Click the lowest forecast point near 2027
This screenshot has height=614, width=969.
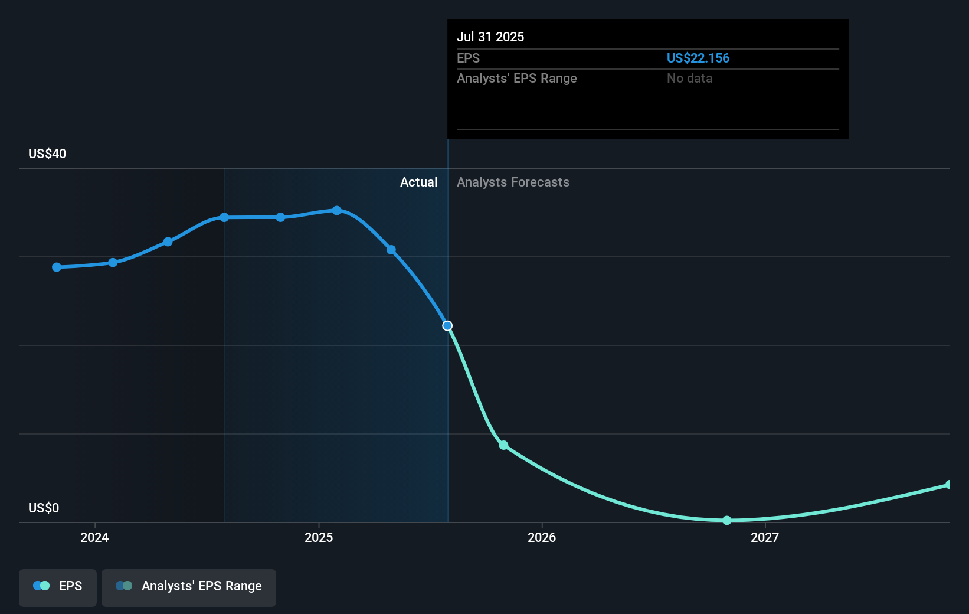point(727,520)
